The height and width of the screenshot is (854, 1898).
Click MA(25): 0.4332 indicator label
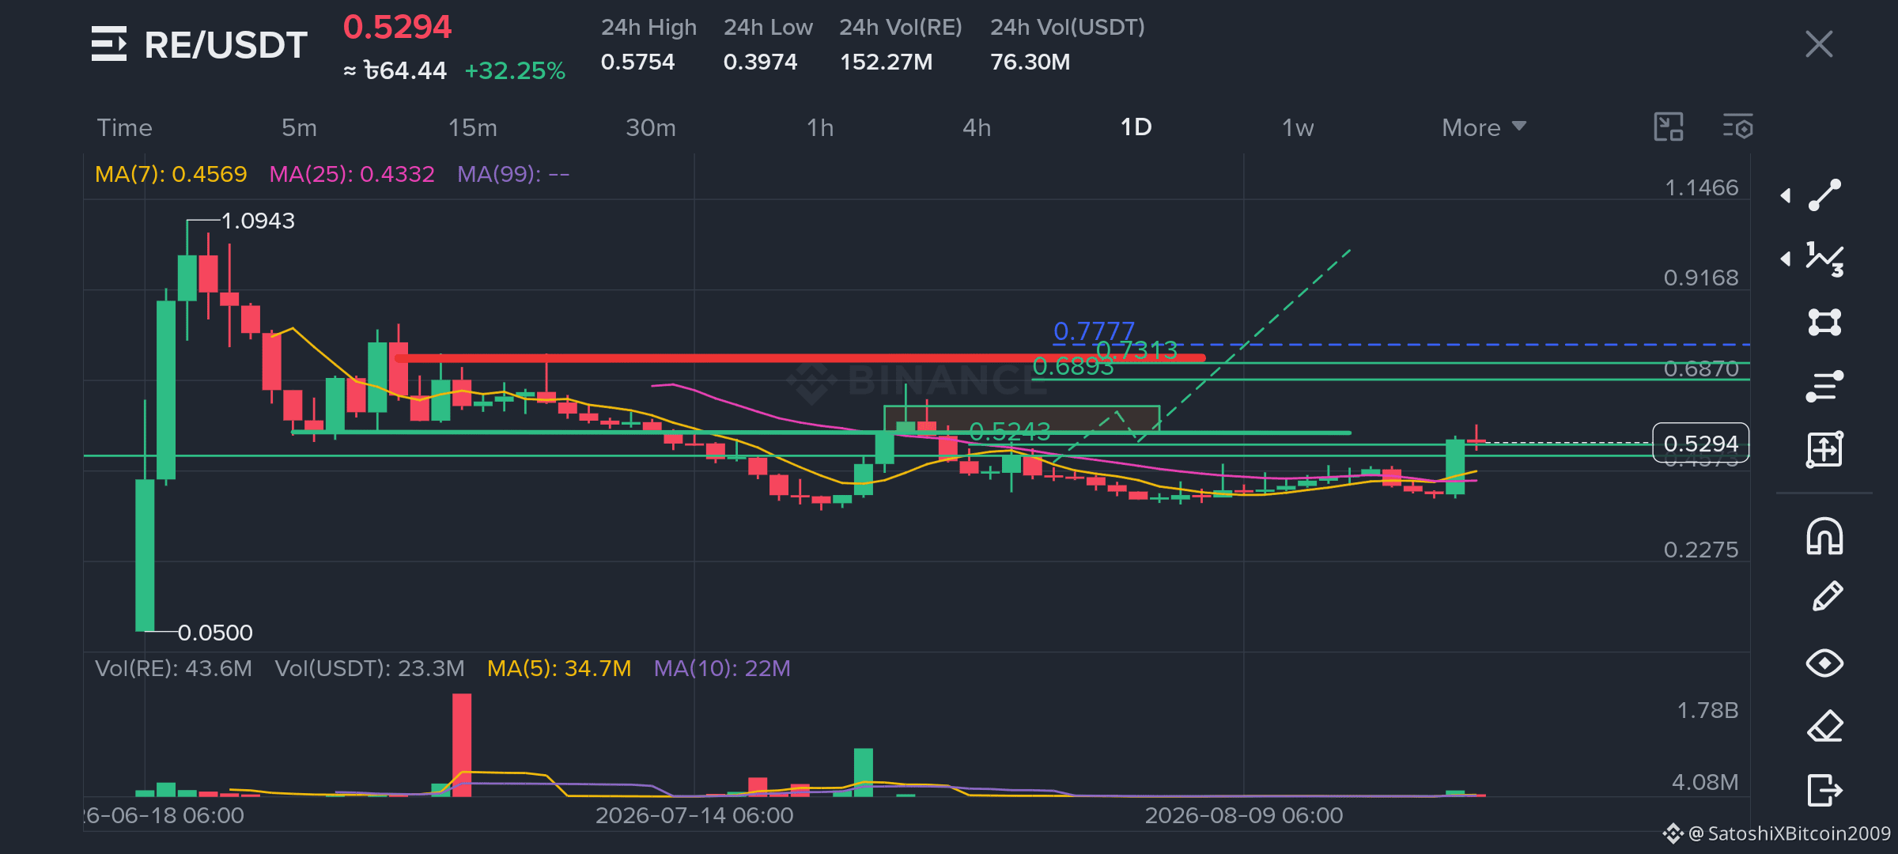click(352, 174)
